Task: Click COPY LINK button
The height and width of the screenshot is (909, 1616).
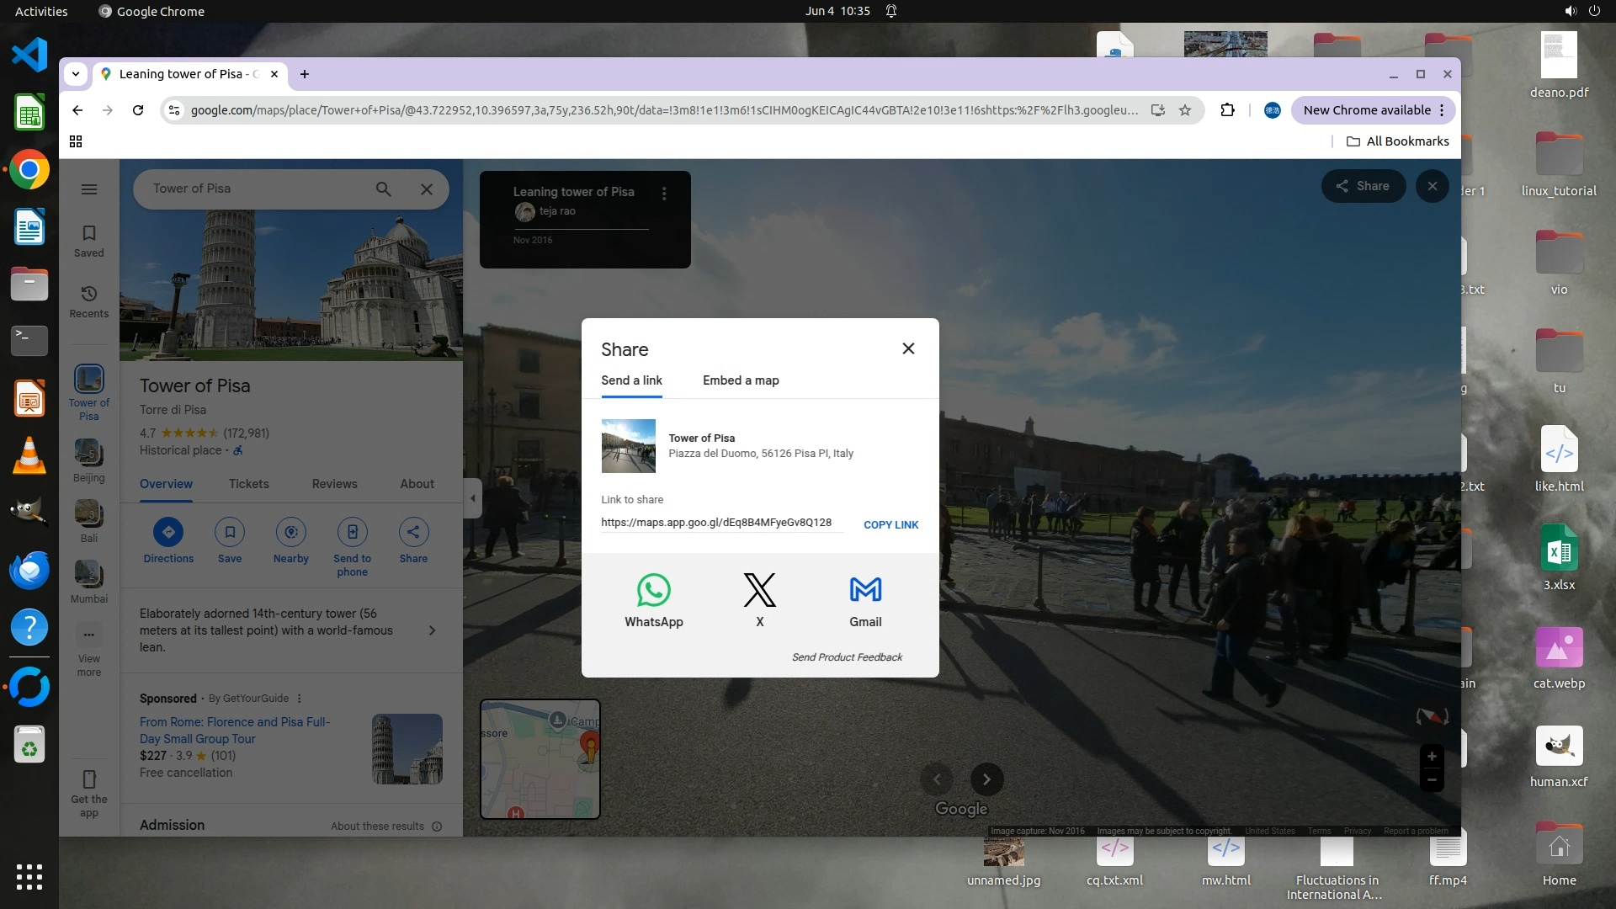Action: [x=890, y=524]
